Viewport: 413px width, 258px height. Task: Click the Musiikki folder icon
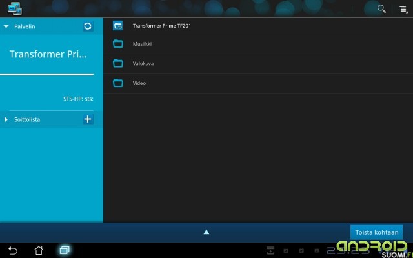click(117, 44)
